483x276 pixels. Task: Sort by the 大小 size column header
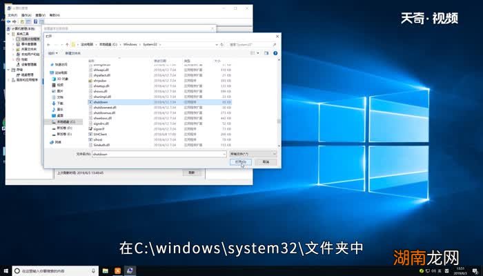click(217, 61)
